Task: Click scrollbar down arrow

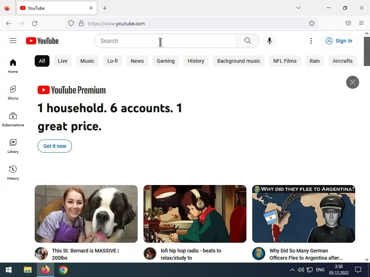Action: click(367, 260)
